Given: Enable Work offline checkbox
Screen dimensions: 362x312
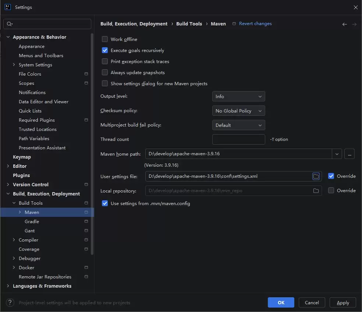Looking at the screenshot, I should coord(105,39).
